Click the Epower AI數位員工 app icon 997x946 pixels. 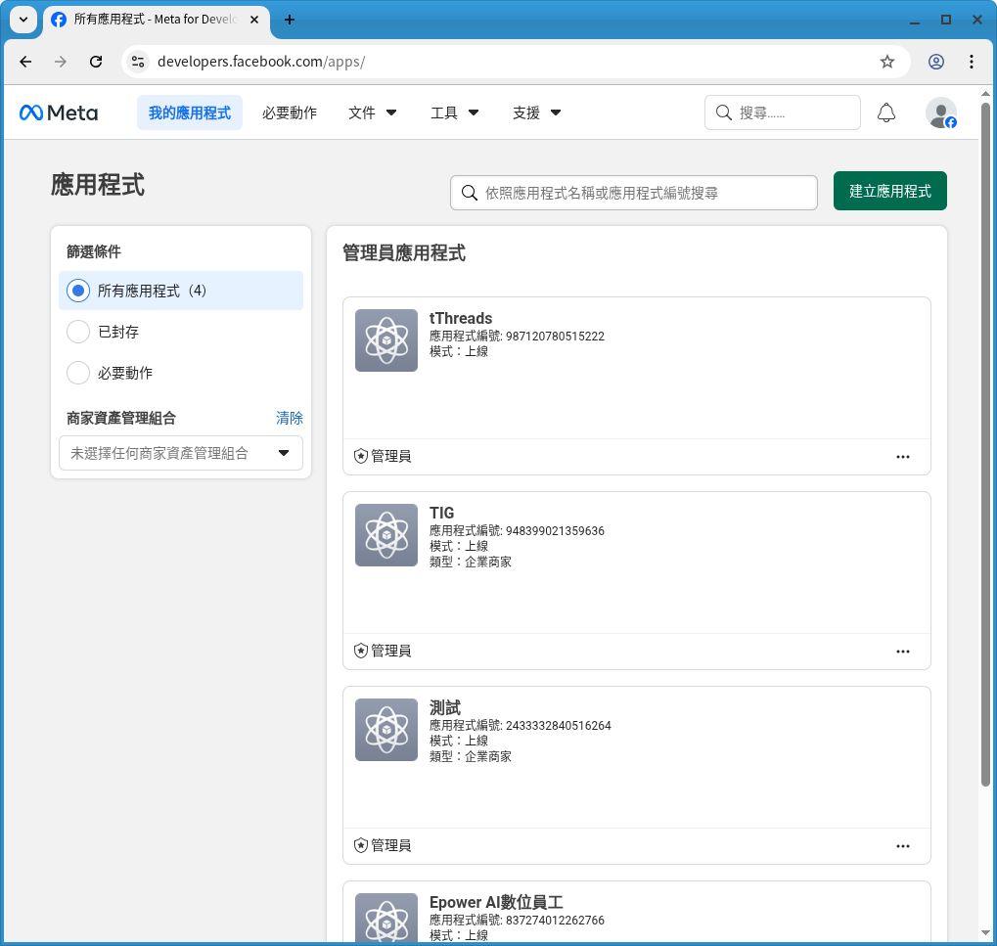(x=385, y=918)
